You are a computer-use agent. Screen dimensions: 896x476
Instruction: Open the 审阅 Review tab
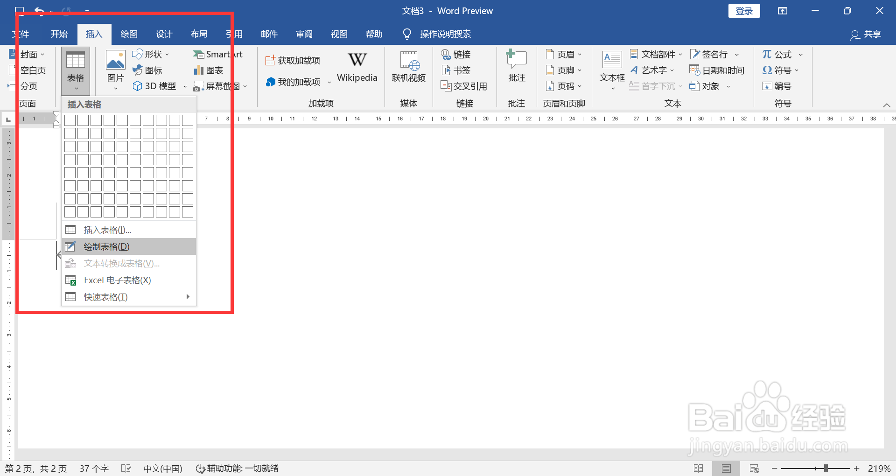click(304, 34)
